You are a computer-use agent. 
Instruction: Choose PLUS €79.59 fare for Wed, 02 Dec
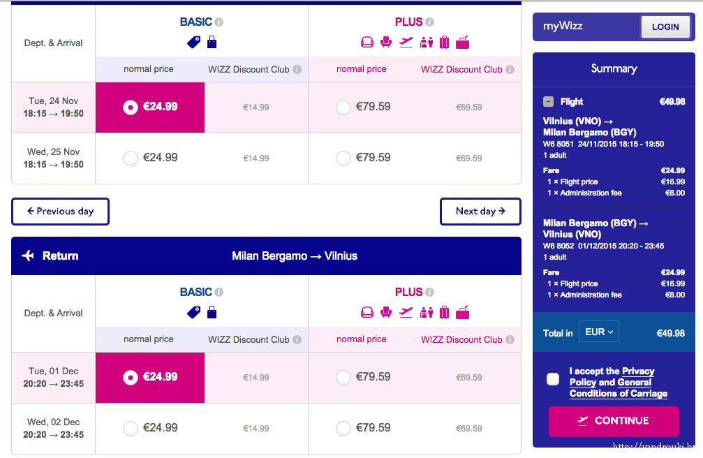click(x=343, y=429)
